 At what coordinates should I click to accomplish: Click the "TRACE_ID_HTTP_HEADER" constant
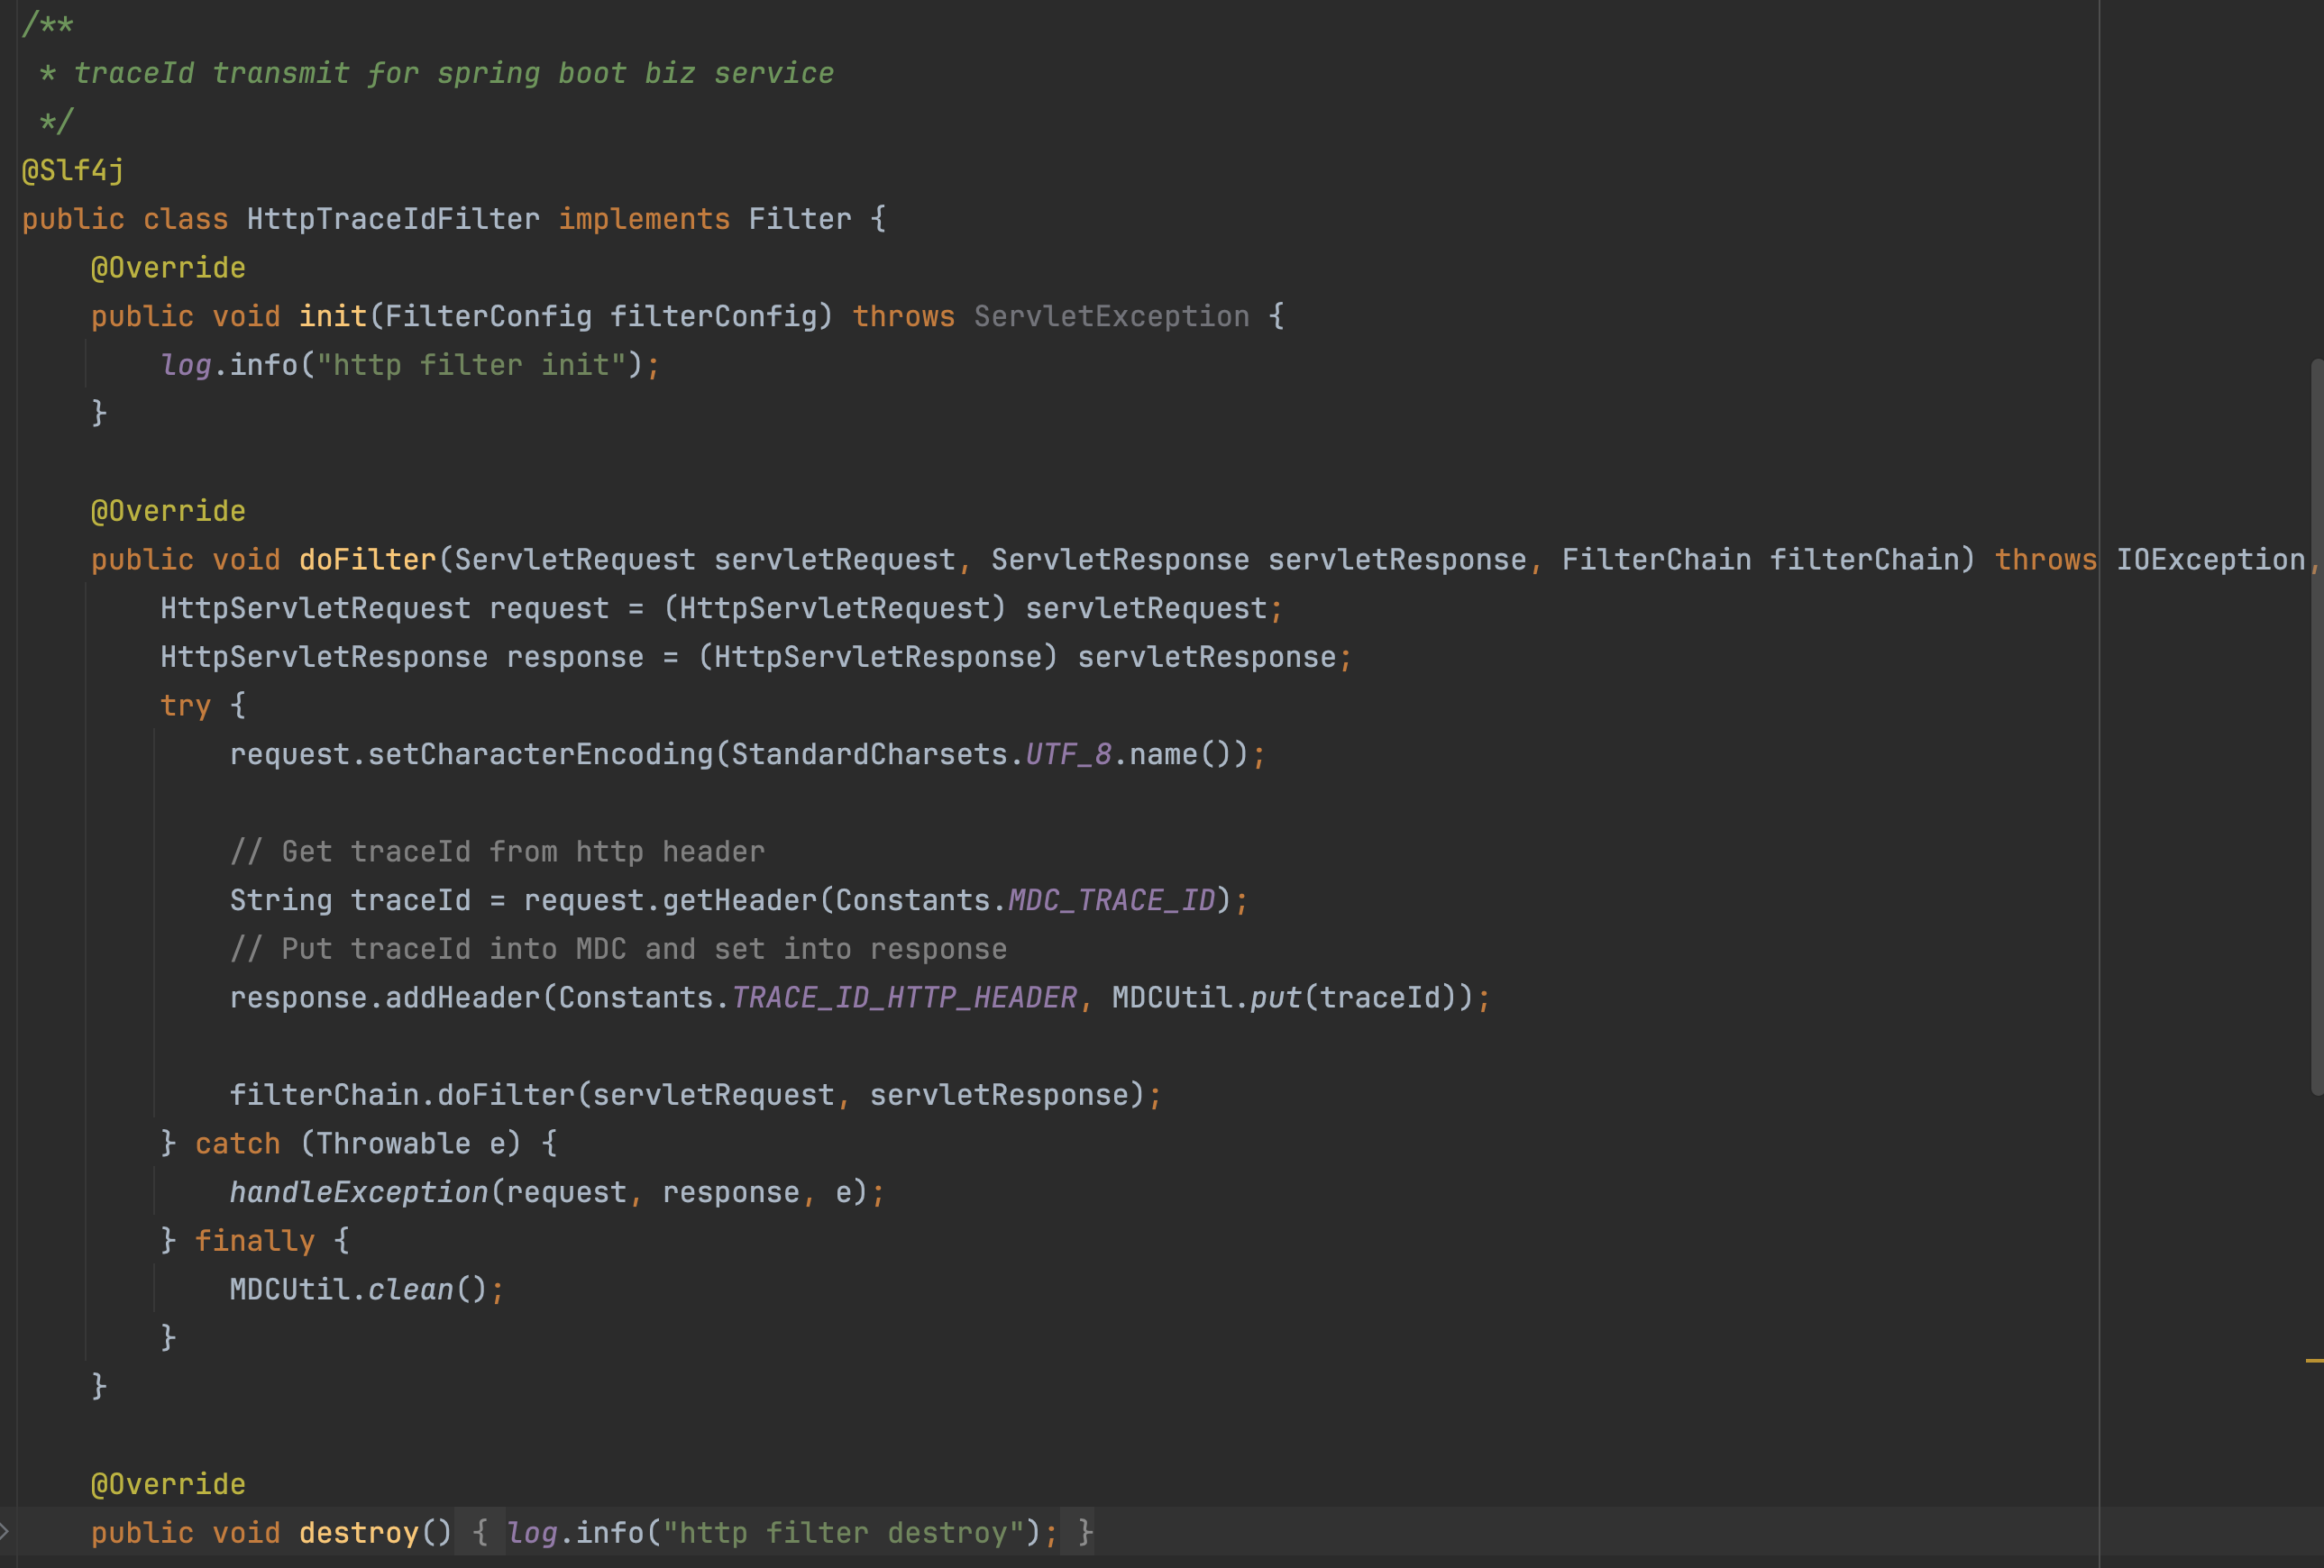click(x=904, y=998)
